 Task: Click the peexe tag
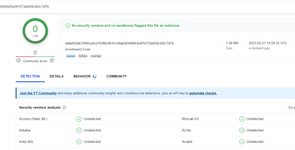coord(71,56)
